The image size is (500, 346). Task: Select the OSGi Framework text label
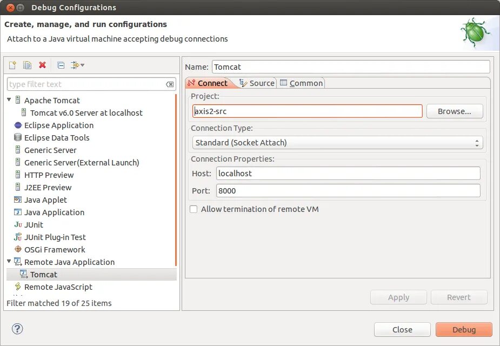click(x=55, y=250)
